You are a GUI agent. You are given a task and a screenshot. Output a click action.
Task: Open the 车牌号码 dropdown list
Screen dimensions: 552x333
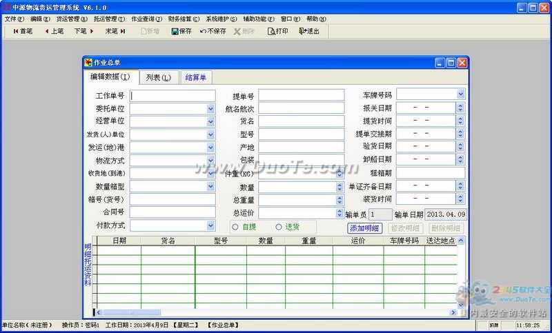tap(460, 94)
